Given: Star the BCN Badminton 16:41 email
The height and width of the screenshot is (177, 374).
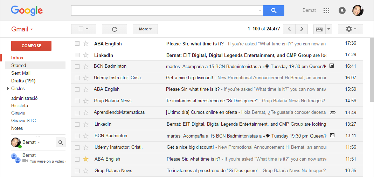Looking at the screenshot, I should [x=86, y=66].
